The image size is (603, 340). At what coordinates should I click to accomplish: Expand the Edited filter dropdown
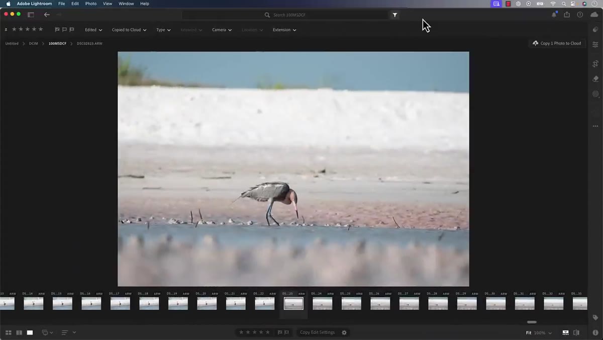93,30
